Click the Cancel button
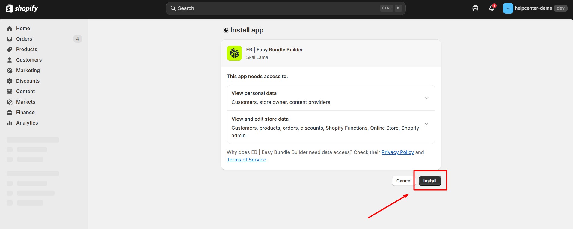Image resolution: width=573 pixels, height=229 pixels. click(404, 181)
